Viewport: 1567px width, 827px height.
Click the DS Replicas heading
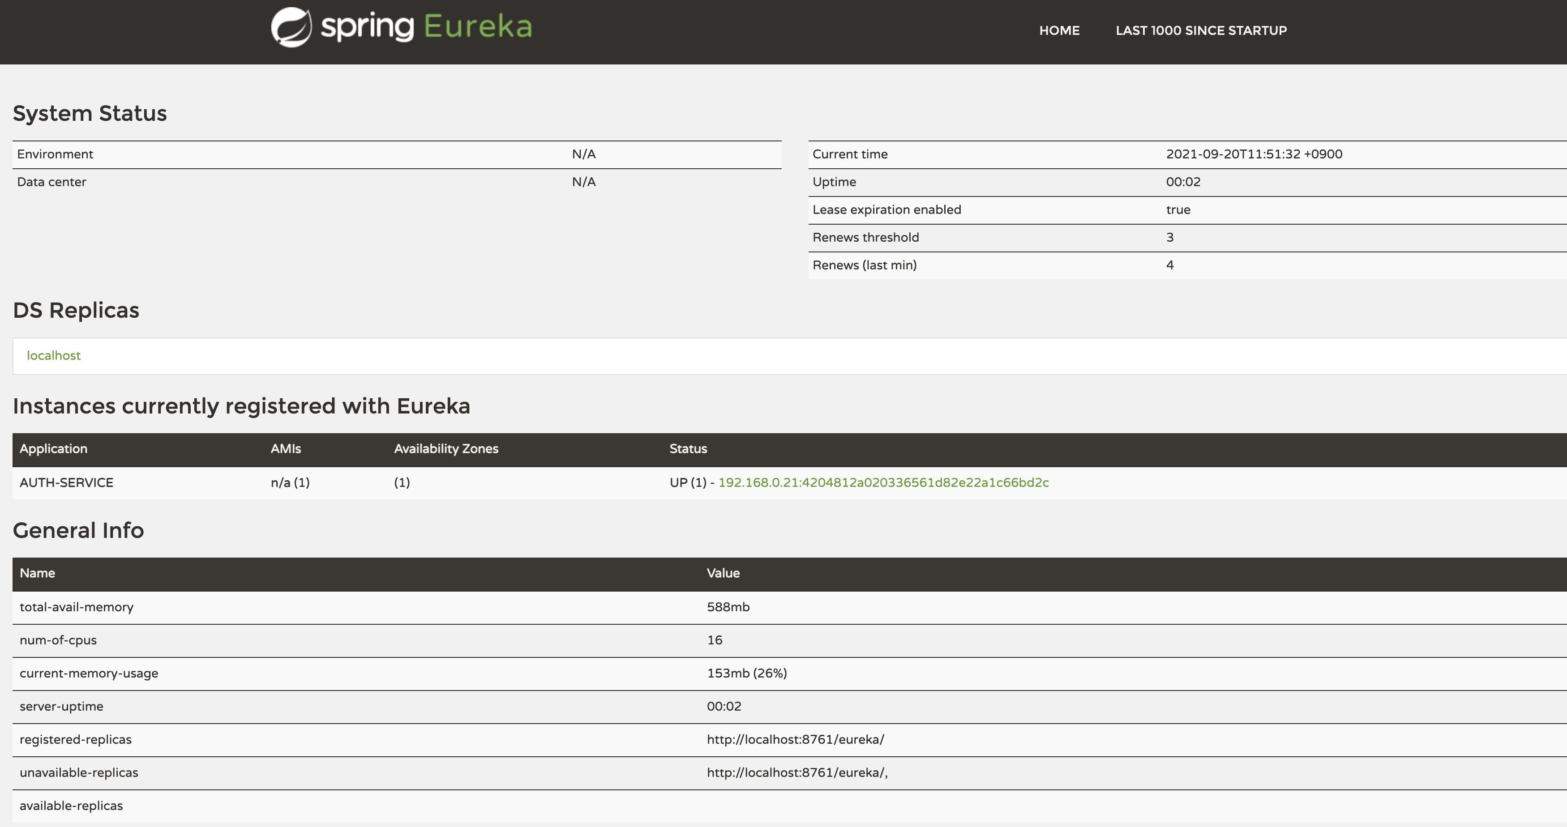(76, 311)
